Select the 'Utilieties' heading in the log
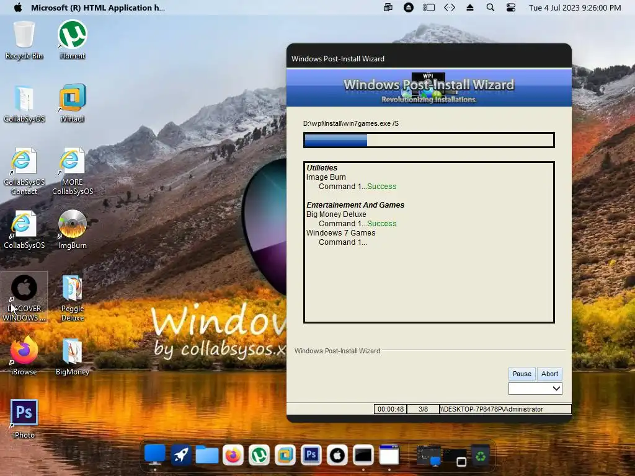Image resolution: width=635 pixels, height=476 pixels. [x=322, y=167]
